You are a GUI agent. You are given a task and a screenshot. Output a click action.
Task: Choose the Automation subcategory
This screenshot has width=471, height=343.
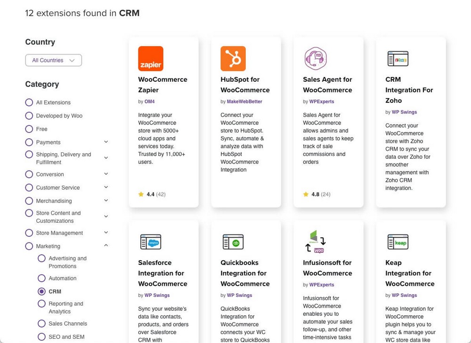click(x=42, y=278)
